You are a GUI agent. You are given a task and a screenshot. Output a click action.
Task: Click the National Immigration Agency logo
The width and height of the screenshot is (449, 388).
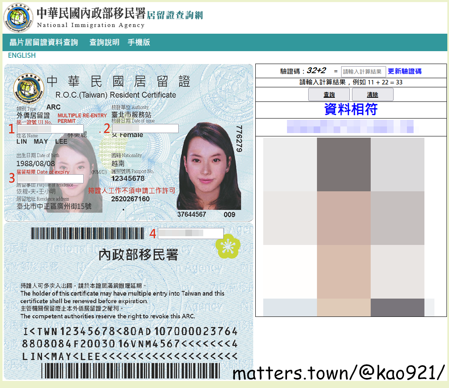tap(18, 18)
